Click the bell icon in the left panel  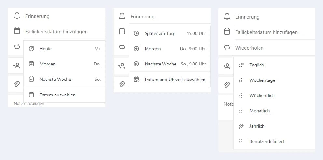click(17, 16)
